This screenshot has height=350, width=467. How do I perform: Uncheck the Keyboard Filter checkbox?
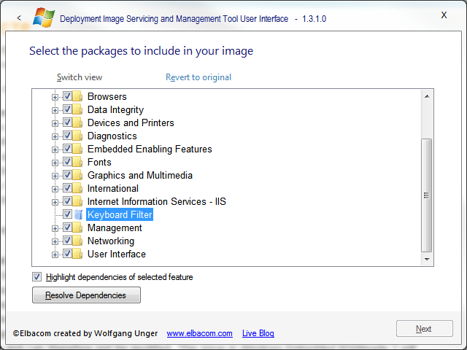[67, 214]
